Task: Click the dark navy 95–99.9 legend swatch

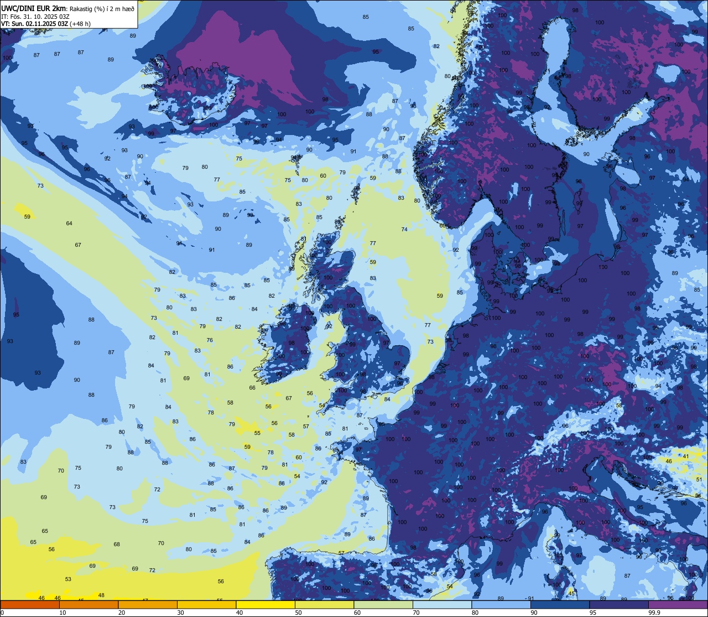Action: tap(619, 604)
